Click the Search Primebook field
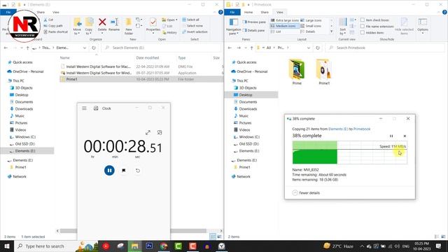This screenshot has width=448, height=252. (x=386, y=48)
